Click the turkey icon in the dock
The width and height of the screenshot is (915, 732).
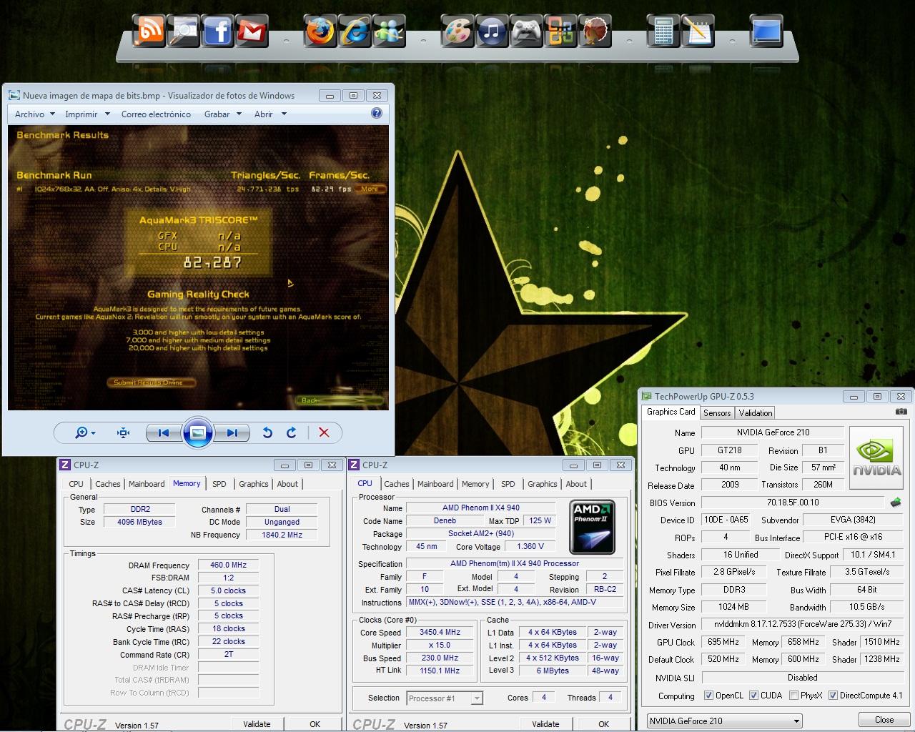point(595,31)
